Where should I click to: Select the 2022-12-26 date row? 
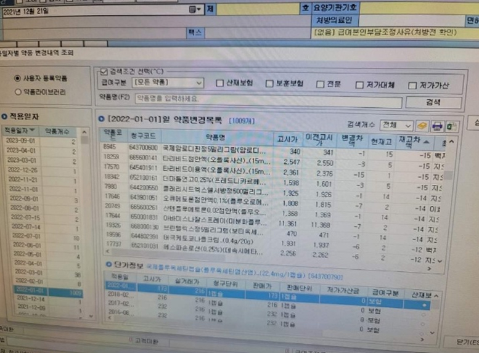(42, 171)
